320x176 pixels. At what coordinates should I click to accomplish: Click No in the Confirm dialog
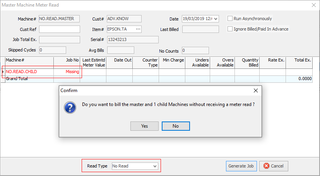(x=176, y=126)
